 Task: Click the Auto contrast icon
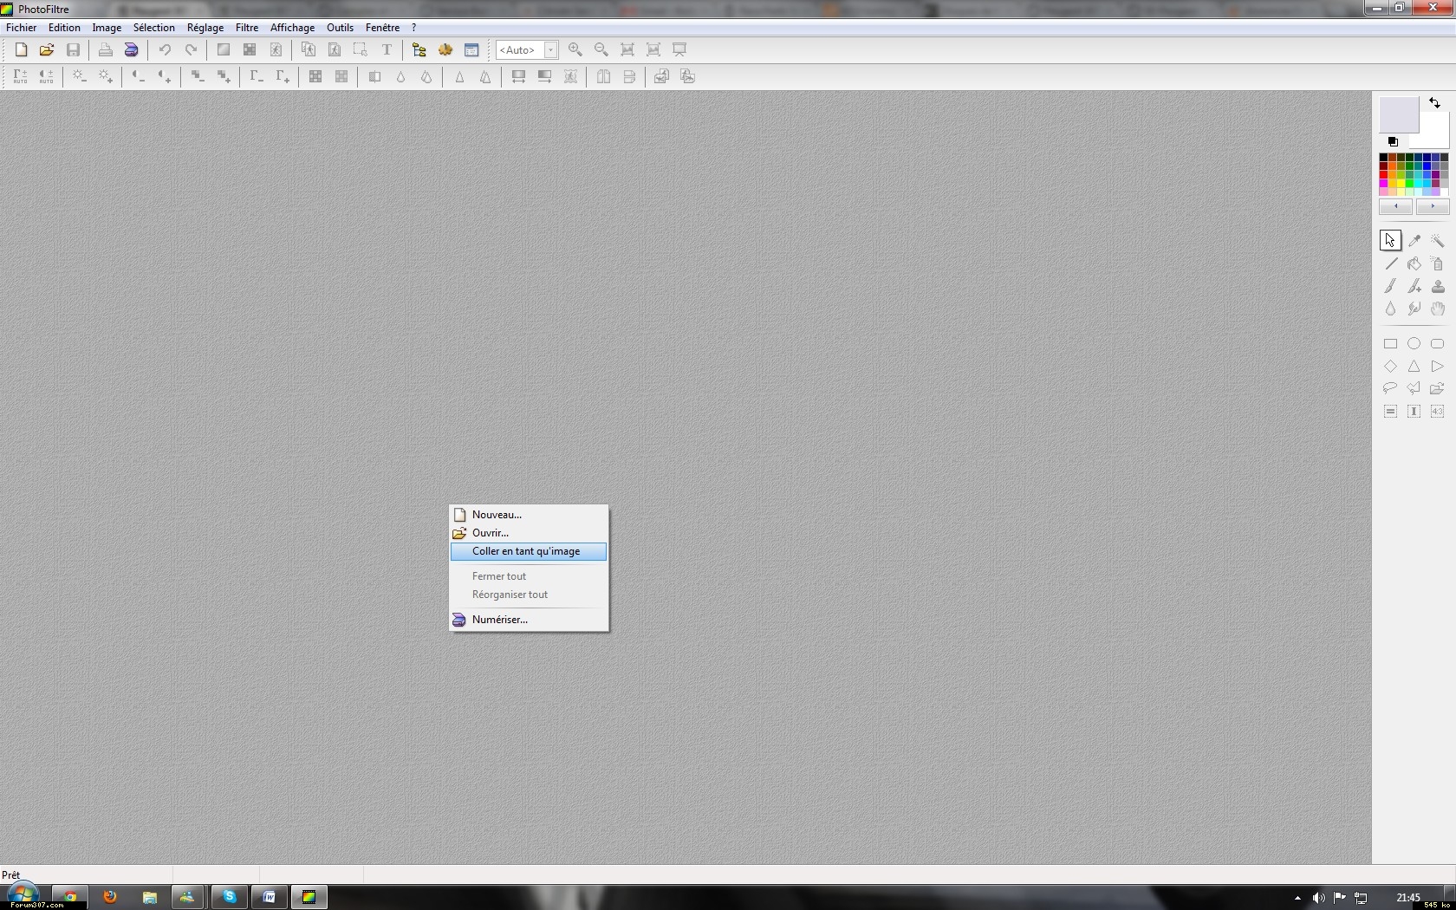pos(47,77)
